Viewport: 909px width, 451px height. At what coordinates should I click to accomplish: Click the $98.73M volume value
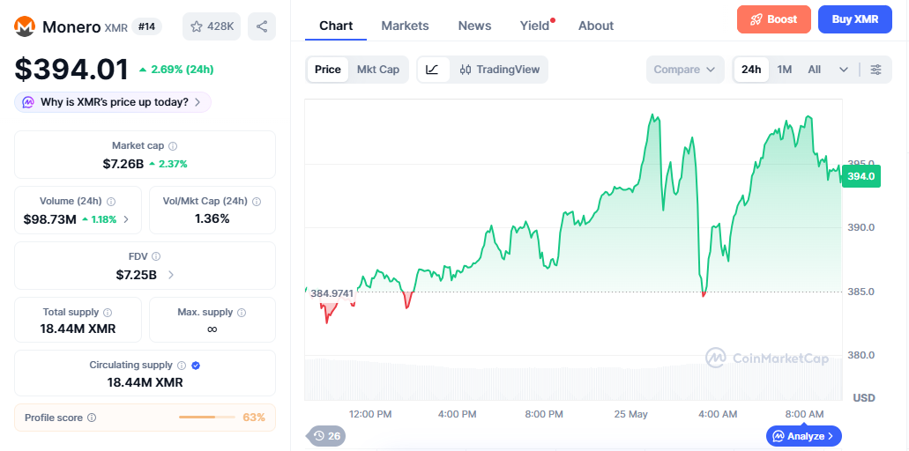click(50, 219)
